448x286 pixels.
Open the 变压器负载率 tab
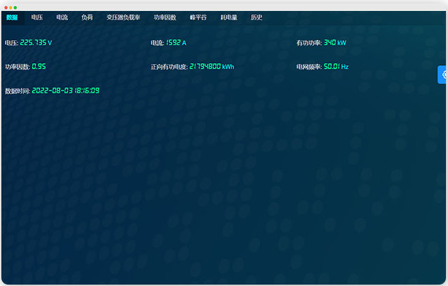coord(123,18)
